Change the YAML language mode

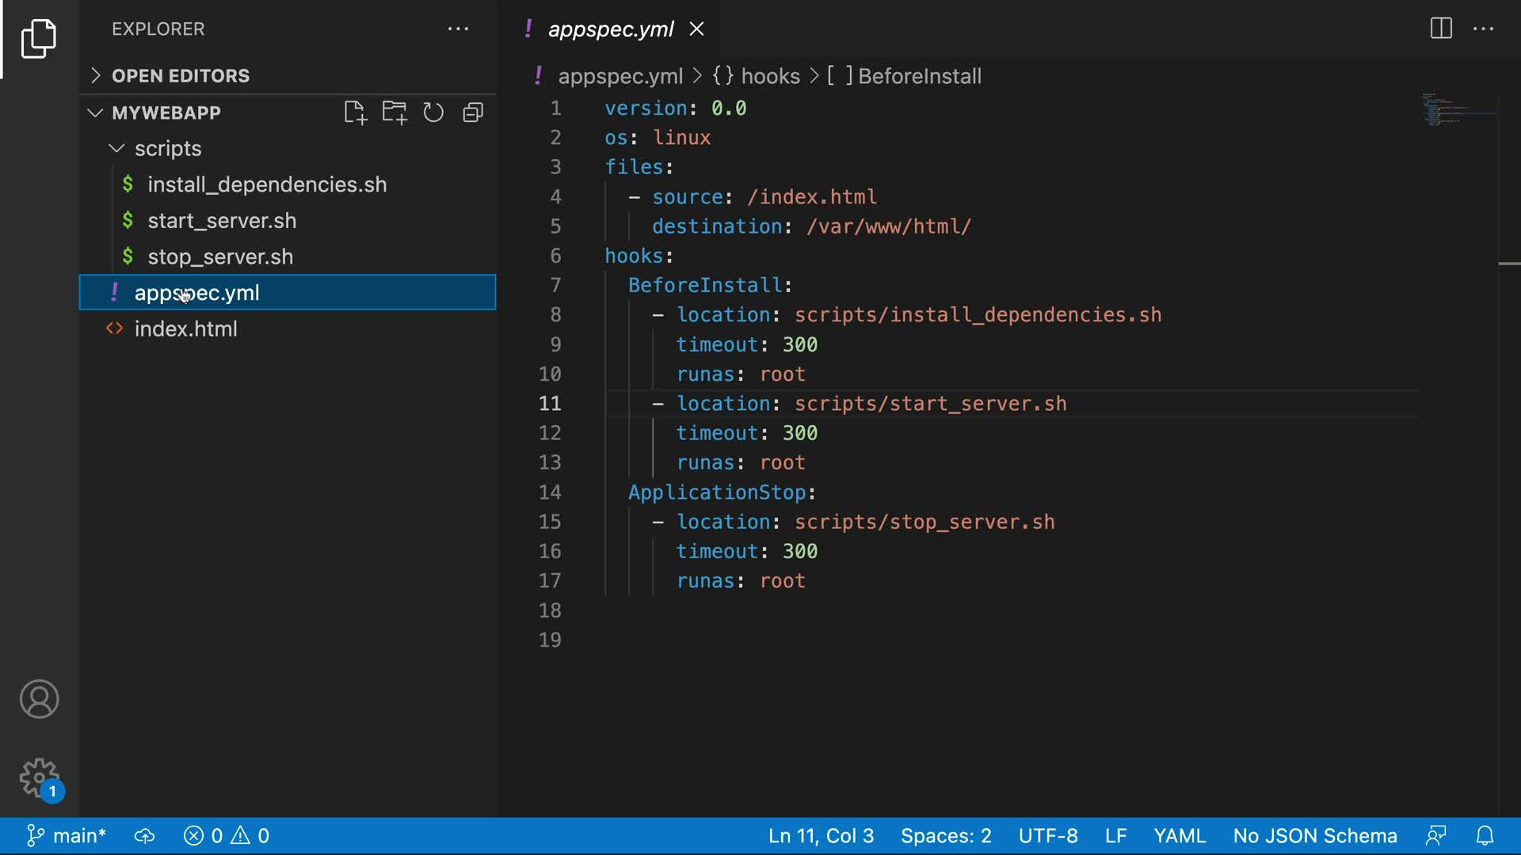point(1179,836)
